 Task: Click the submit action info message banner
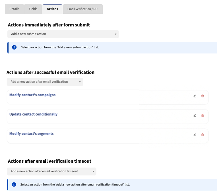114,48
